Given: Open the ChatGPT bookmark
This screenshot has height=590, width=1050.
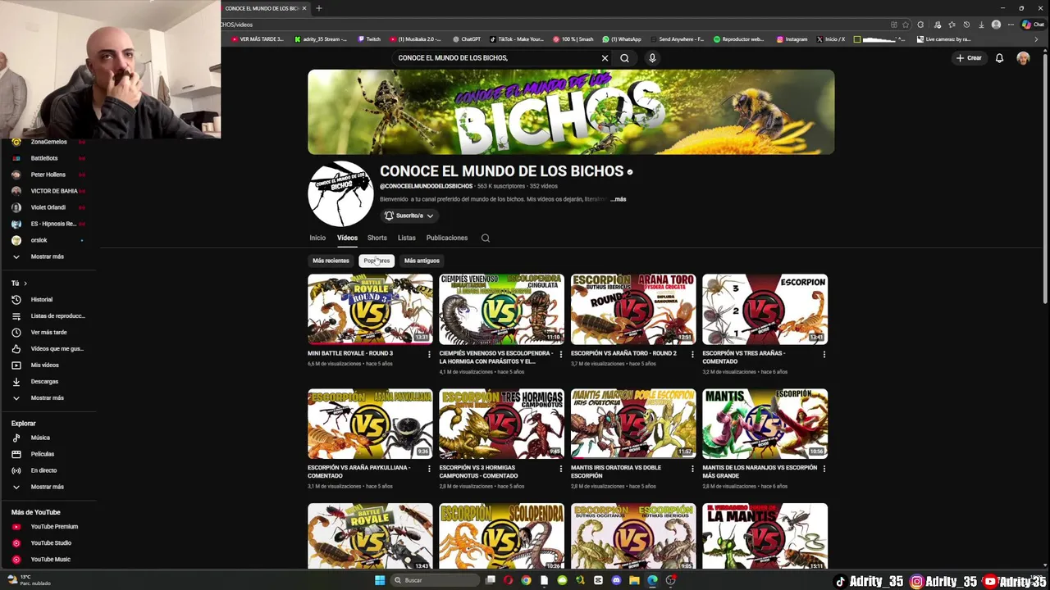Looking at the screenshot, I should pyautogui.click(x=467, y=39).
